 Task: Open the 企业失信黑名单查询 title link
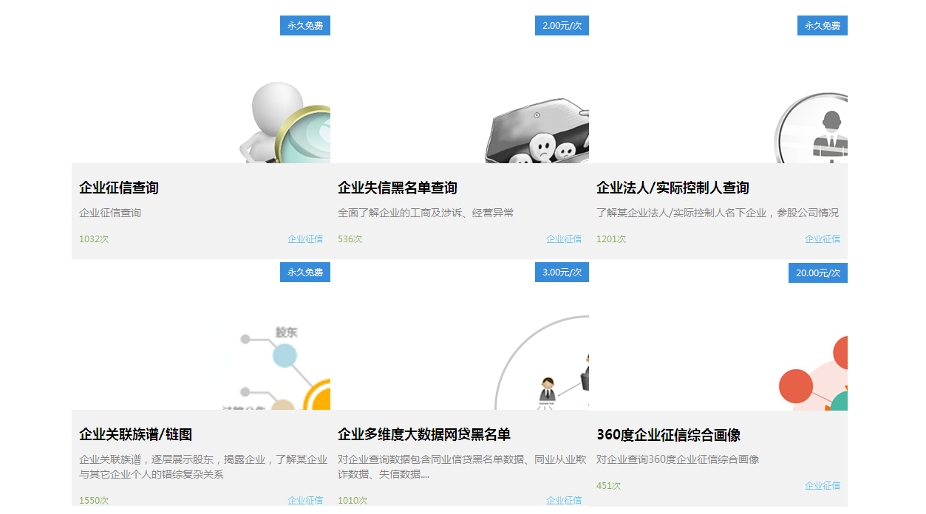pyautogui.click(x=398, y=188)
